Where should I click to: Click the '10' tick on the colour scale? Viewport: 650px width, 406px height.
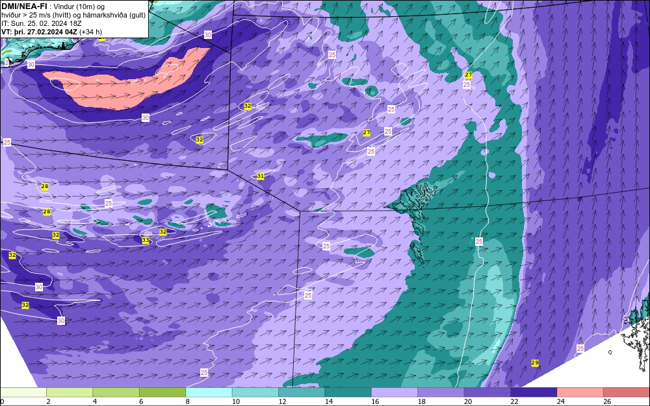coord(236,401)
